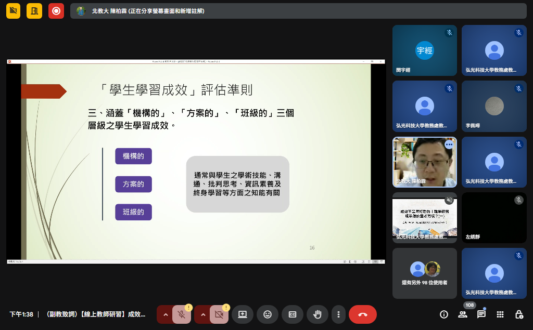Open the emoji reactions panel
This screenshot has height=330, width=533.
click(x=268, y=314)
